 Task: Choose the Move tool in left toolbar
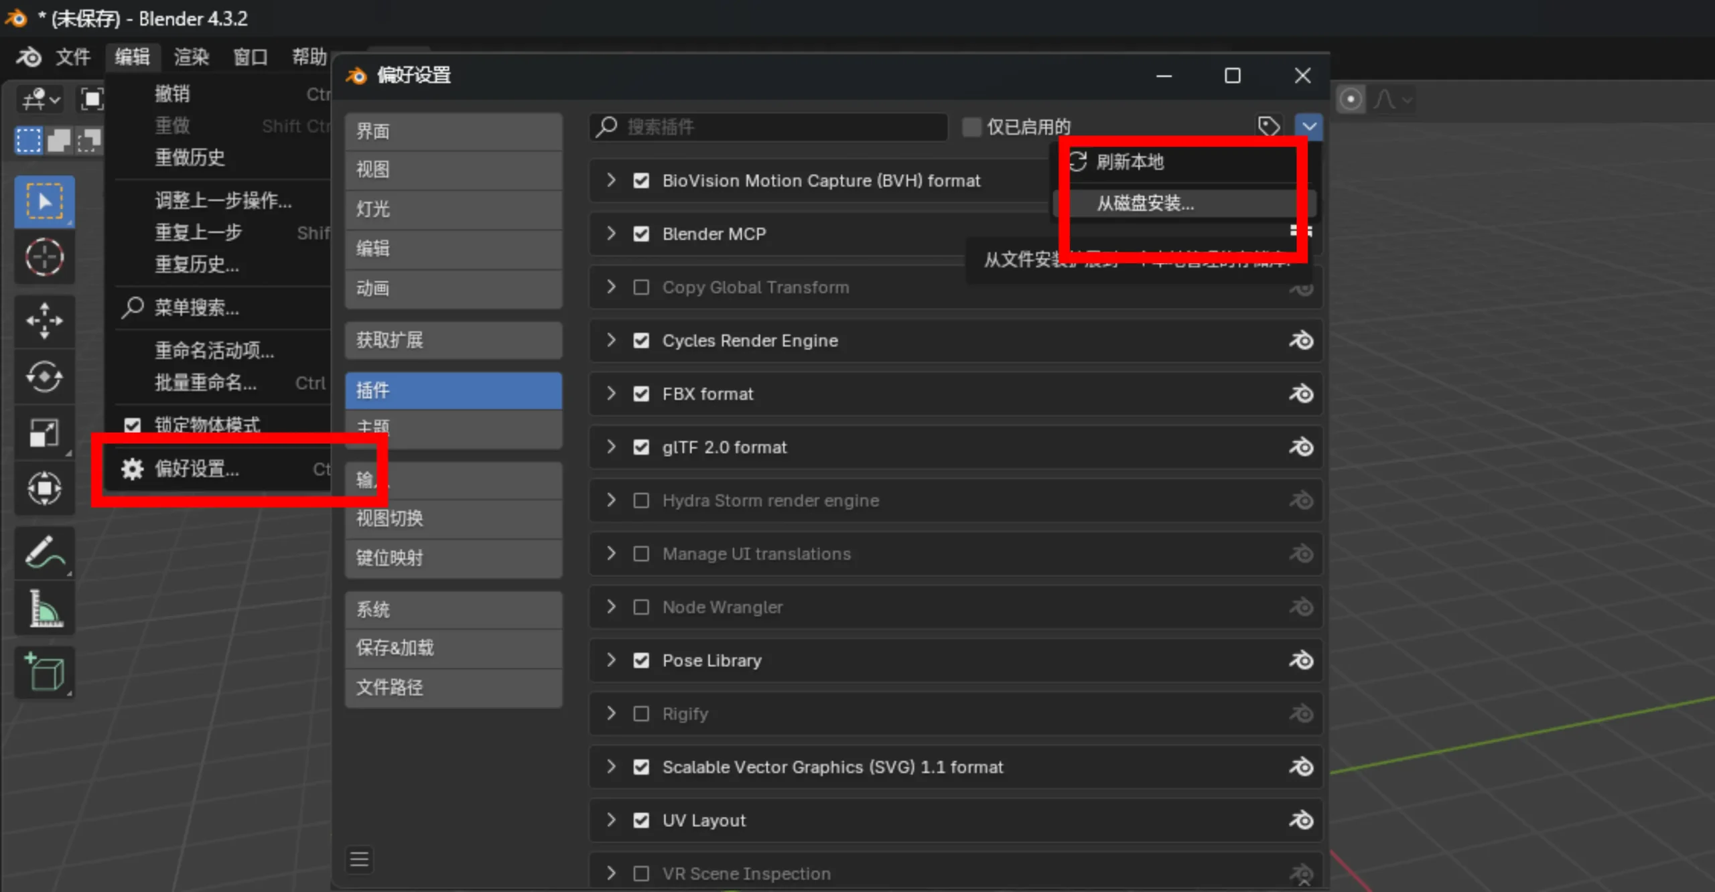click(44, 321)
